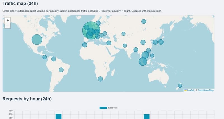Click the traffic circle over Israel

coord(109,43)
